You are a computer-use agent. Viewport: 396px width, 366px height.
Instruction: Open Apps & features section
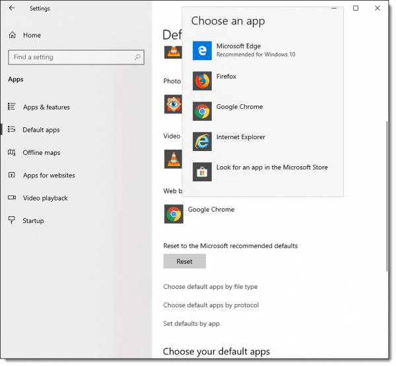pyautogui.click(x=46, y=107)
